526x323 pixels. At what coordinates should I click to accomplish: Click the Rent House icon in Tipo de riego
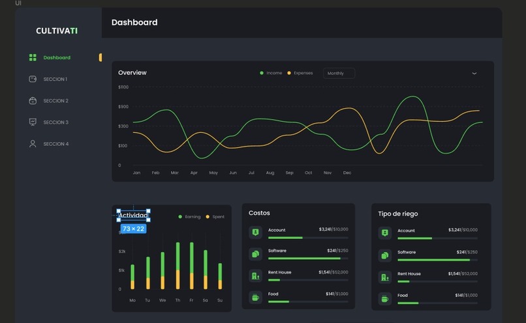[x=385, y=277]
